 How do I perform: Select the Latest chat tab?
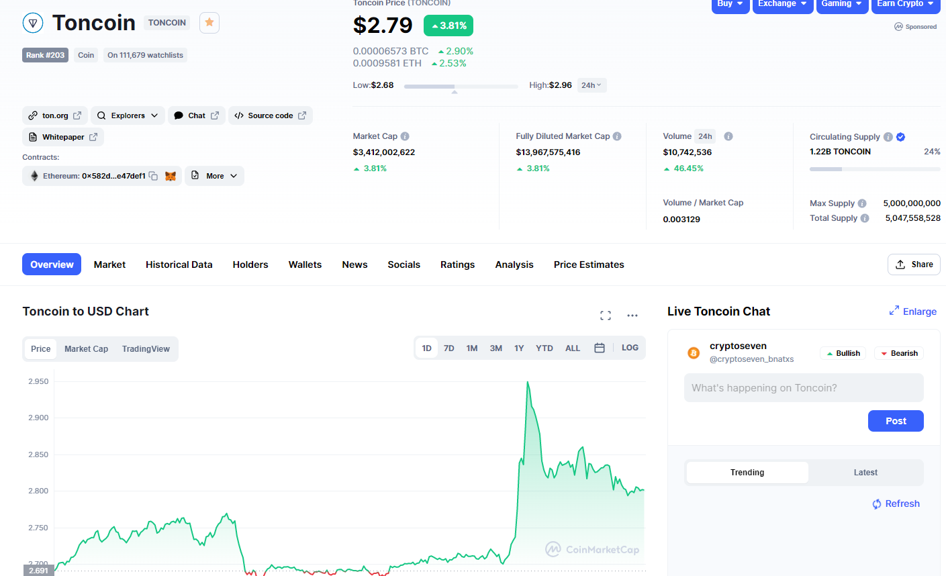[x=865, y=473]
